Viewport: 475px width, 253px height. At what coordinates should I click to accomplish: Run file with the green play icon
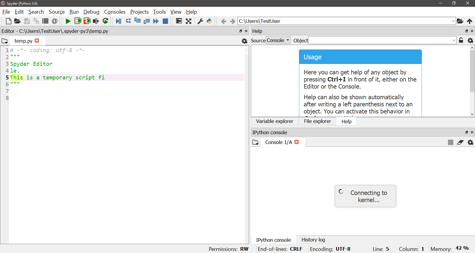(x=68, y=21)
